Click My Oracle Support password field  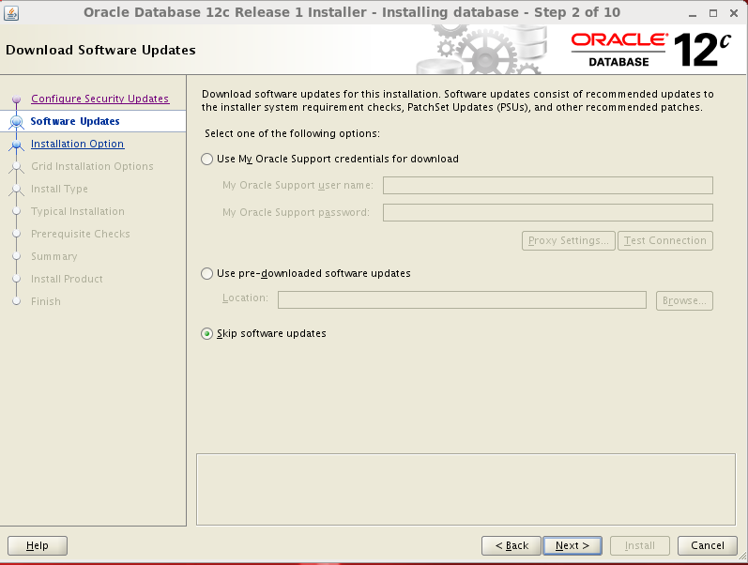(548, 212)
